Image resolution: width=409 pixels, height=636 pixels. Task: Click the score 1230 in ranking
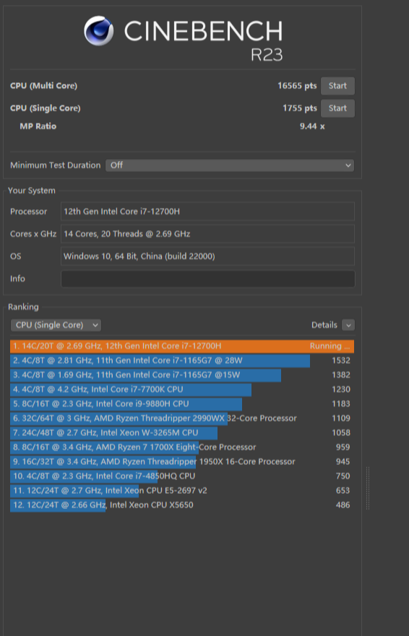click(341, 389)
